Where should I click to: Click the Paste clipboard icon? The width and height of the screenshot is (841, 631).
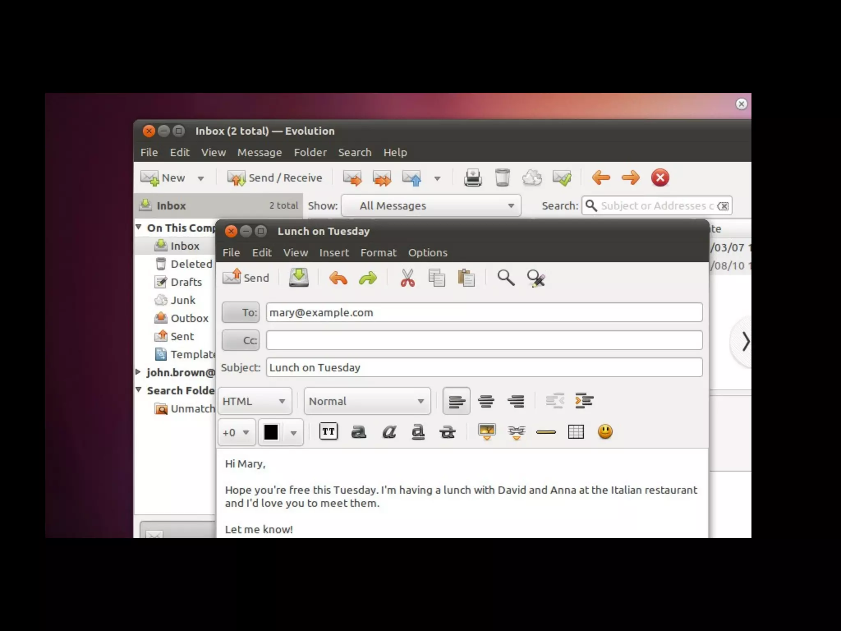466,278
